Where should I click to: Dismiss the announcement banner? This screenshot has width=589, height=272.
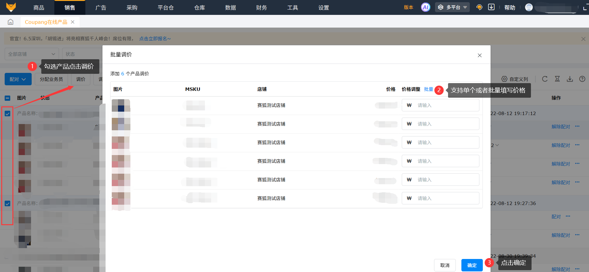tap(583, 39)
